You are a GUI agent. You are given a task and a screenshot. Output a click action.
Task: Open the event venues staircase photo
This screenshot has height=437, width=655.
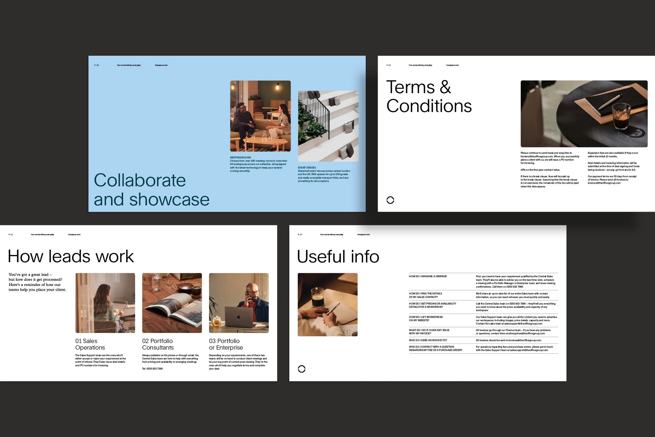point(328,126)
